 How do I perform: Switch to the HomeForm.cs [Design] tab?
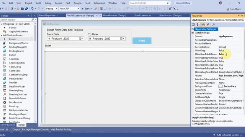point(114,15)
